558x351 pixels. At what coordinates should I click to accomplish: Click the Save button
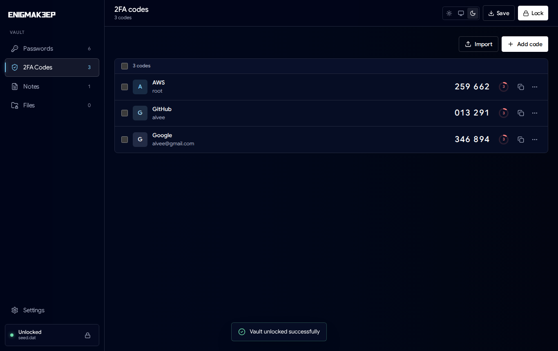[499, 13]
